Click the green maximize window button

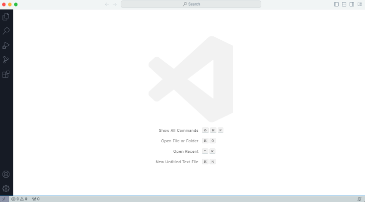[x=16, y=4]
